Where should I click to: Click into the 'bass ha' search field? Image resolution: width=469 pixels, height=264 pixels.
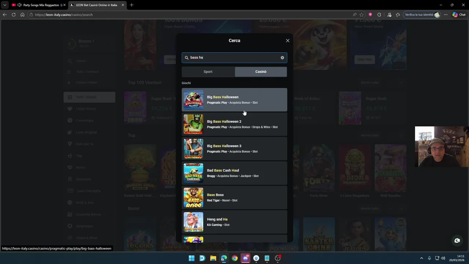click(234, 58)
